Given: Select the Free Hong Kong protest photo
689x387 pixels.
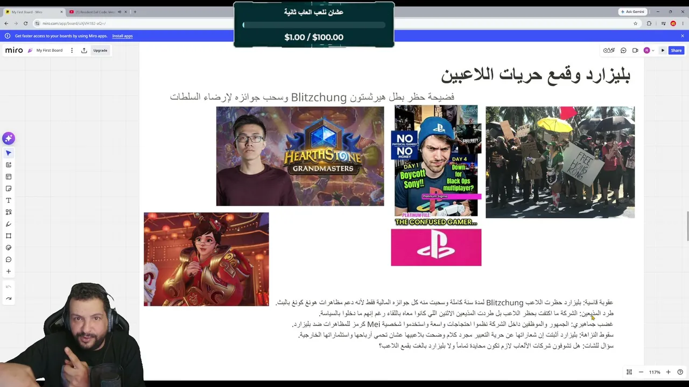Looking at the screenshot, I should (x=560, y=162).
